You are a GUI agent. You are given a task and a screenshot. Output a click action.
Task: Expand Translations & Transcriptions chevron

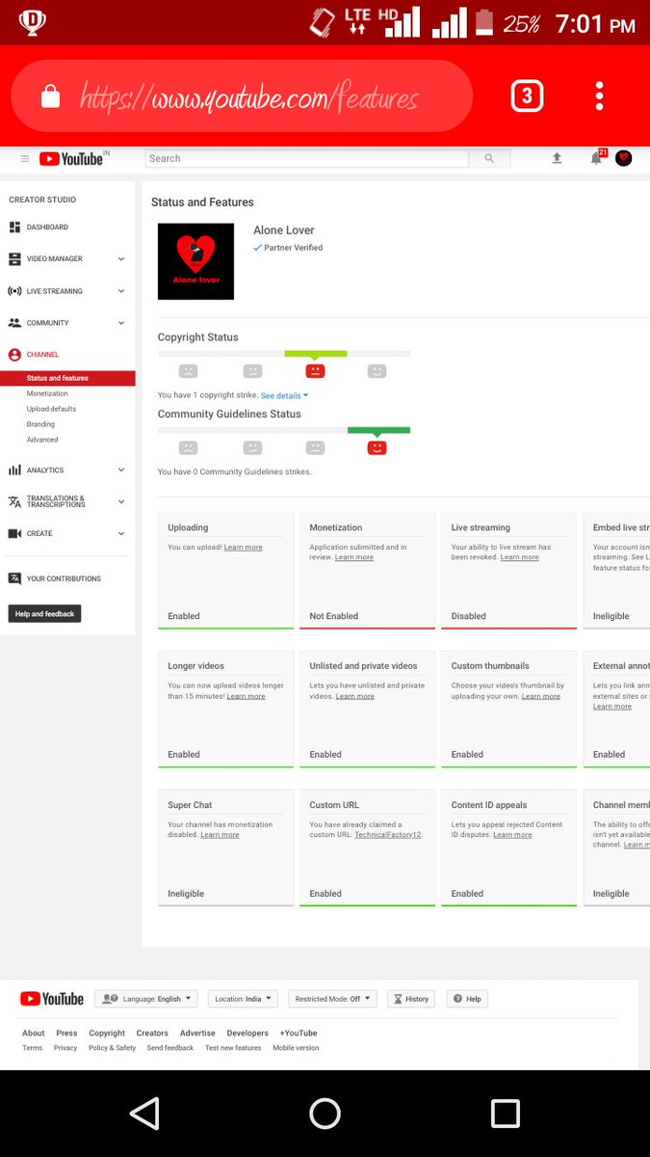121,501
